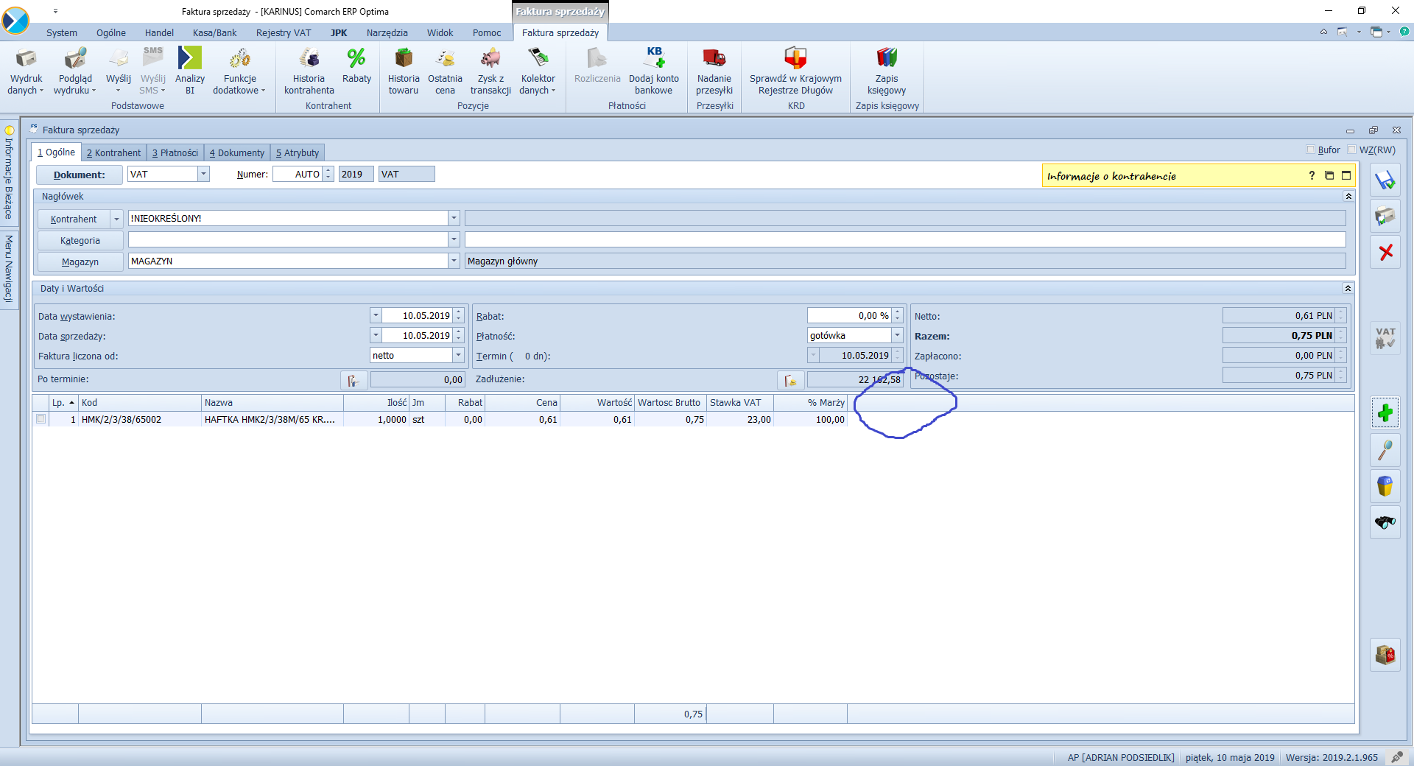Switch to the 3 Płatności tab

[x=175, y=153]
